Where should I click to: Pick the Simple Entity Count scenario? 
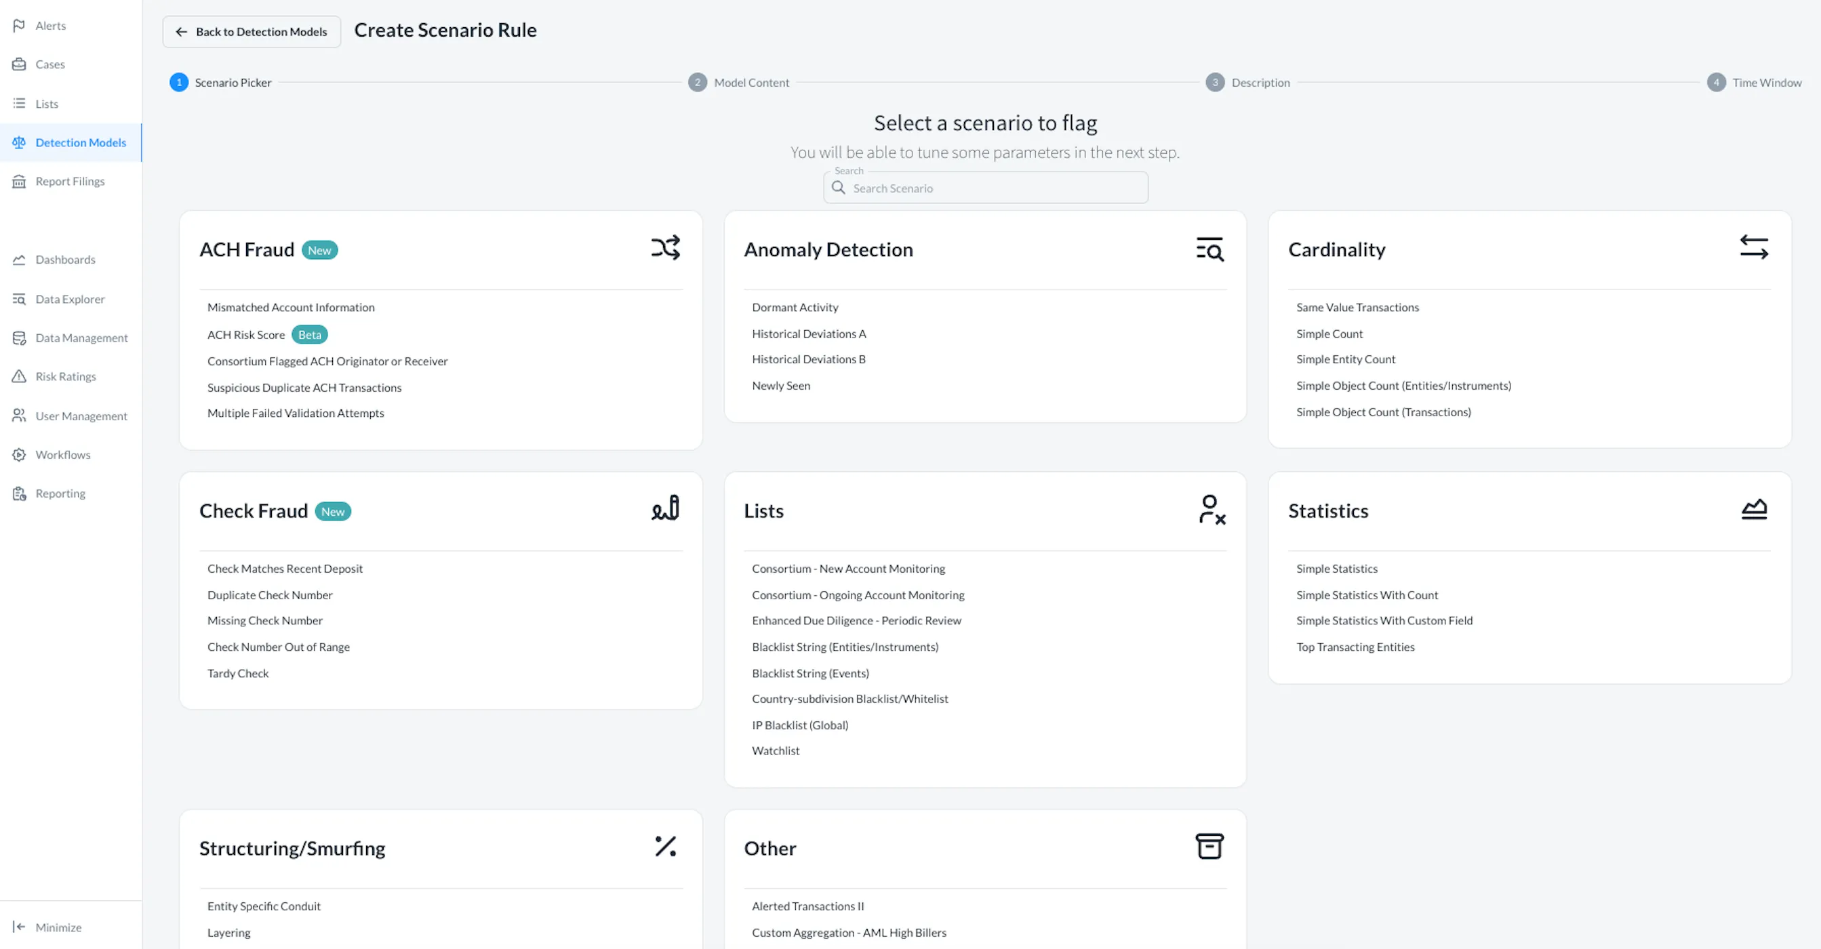coord(1345,359)
